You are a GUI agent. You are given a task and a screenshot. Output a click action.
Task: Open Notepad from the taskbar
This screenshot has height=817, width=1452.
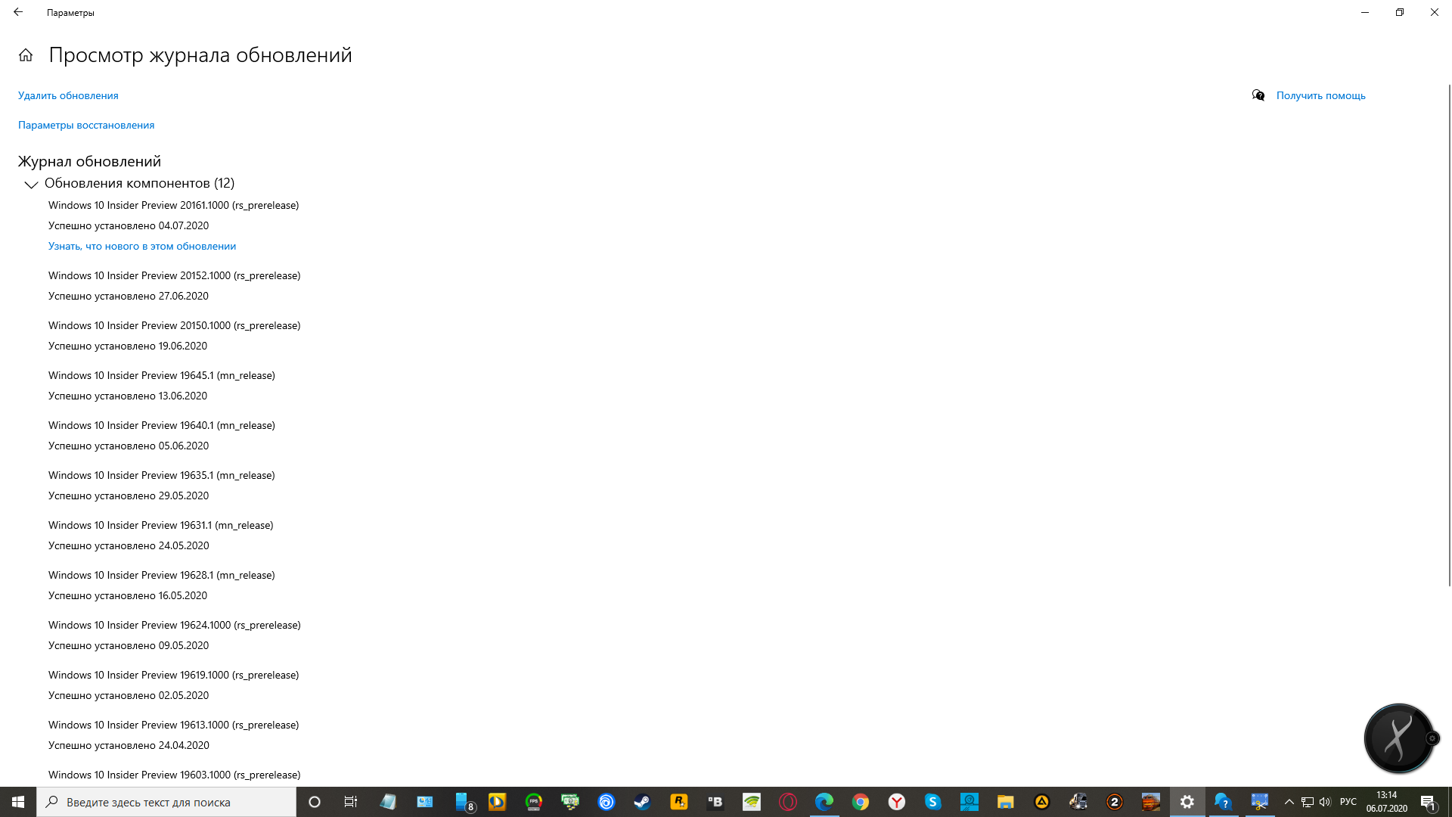click(388, 802)
